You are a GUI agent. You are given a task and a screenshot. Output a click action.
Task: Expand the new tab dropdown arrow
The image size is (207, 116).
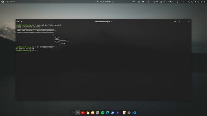point(21,22)
